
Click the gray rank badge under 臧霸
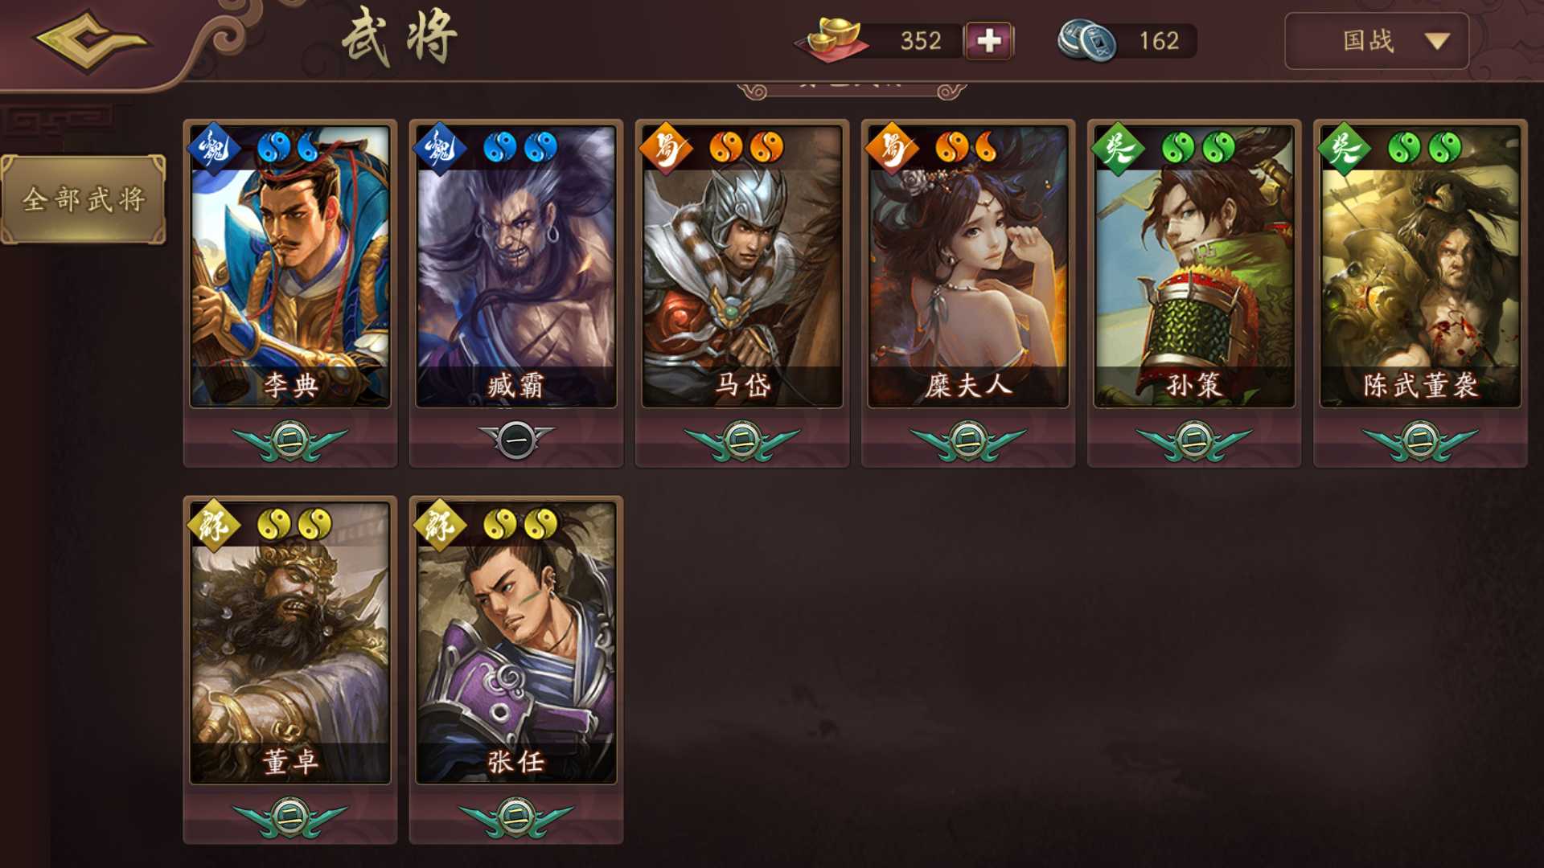(516, 440)
